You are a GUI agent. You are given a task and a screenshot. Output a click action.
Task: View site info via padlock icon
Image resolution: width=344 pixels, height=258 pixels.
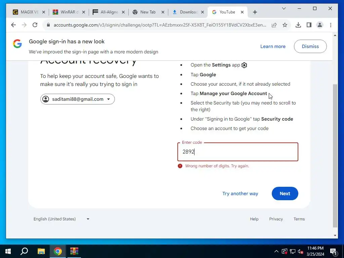coord(48,25)
